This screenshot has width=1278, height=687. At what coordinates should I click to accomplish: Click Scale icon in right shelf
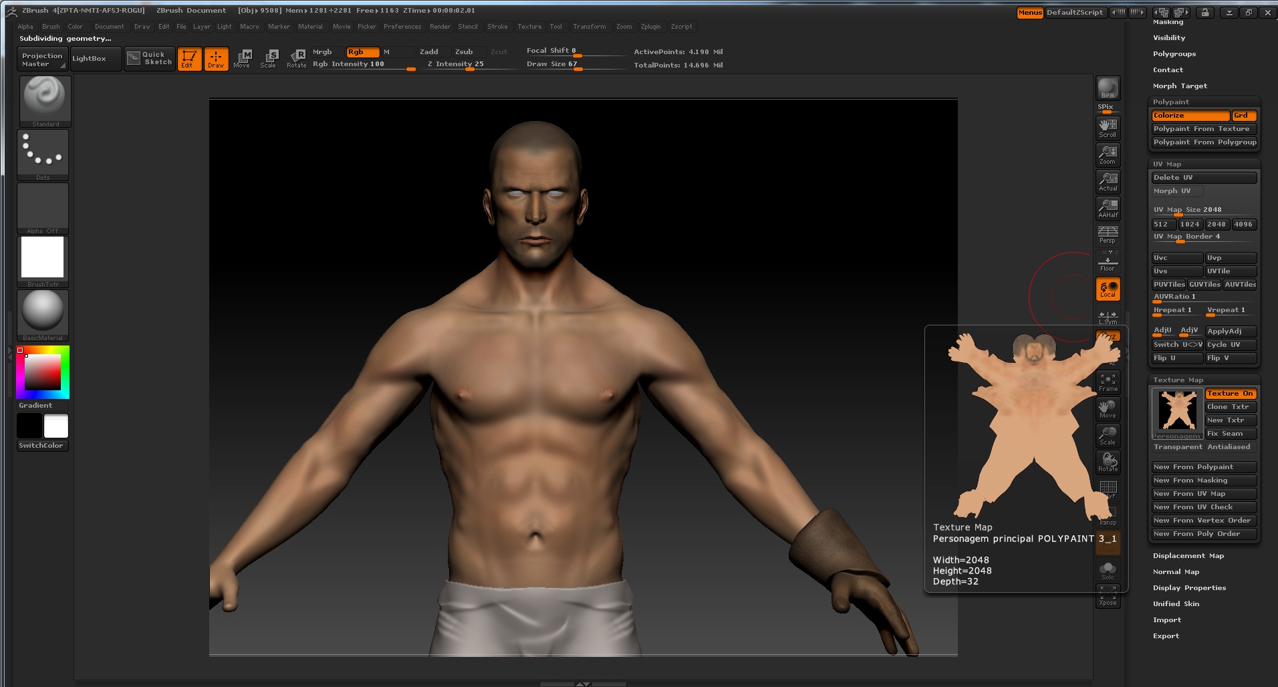[x=1108, y=436]
